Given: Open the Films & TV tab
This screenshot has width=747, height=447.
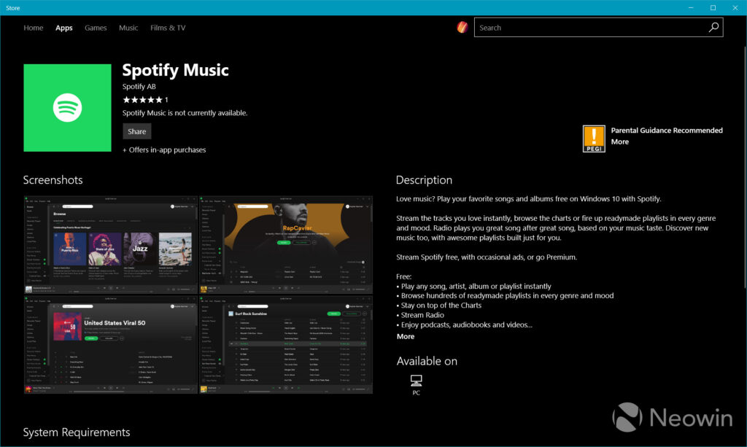Looking at the screenshot, I should pyautogui.click(x=168, y=28).
